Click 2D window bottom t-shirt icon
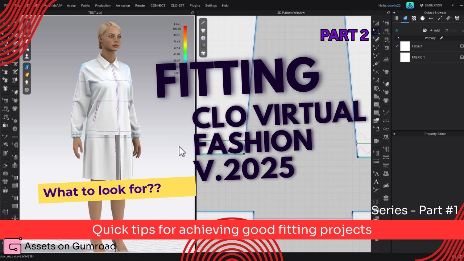This screenshot has height=261, width=464. (x=203, y=53)
